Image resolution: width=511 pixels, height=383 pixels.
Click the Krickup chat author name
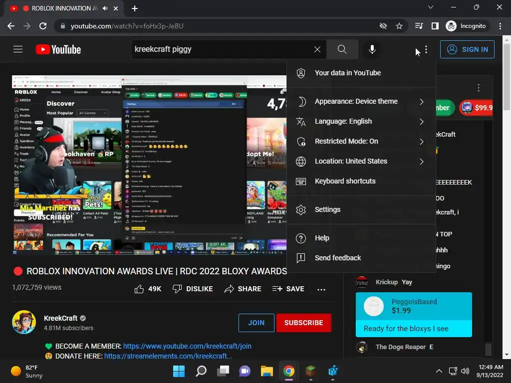click(387, 282)
